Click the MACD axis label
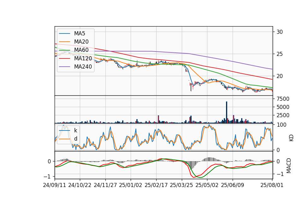This screenshot has height=218, width=303. tap(289, 166)
